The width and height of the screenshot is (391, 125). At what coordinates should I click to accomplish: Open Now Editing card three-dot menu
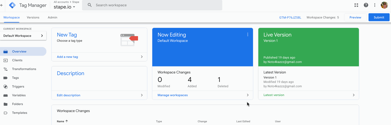tap(247, 34)
